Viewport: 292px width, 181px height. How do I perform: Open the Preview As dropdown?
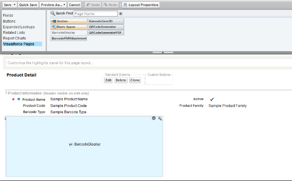(64, 5)
